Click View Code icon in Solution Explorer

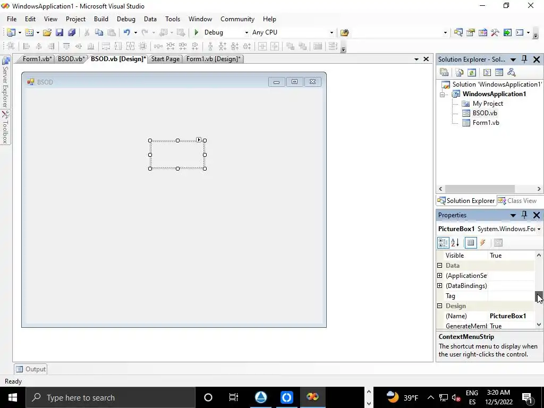tap(487, 72)
